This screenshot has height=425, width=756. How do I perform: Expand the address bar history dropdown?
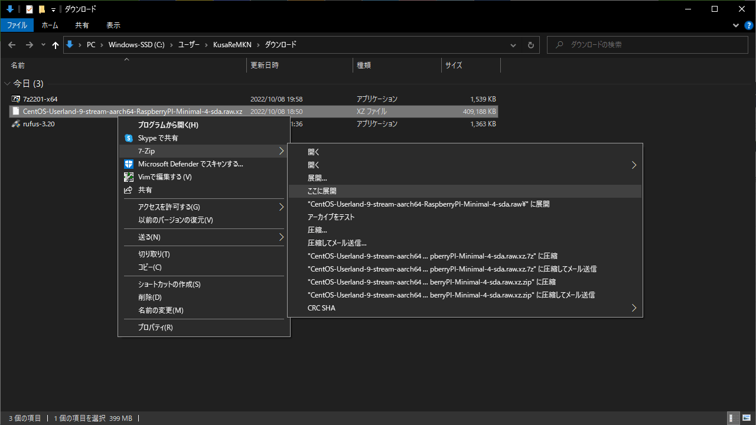coord(514,45)
